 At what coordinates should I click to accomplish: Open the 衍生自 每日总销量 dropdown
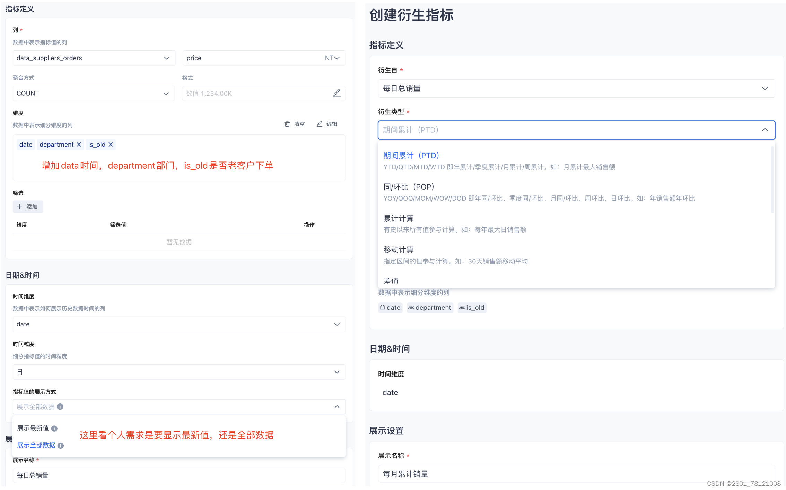(x=576, y=88)
